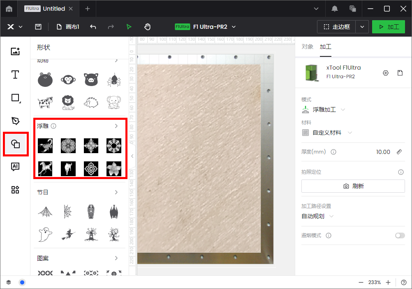Insert the lion shape

click(x=68, y=102)
